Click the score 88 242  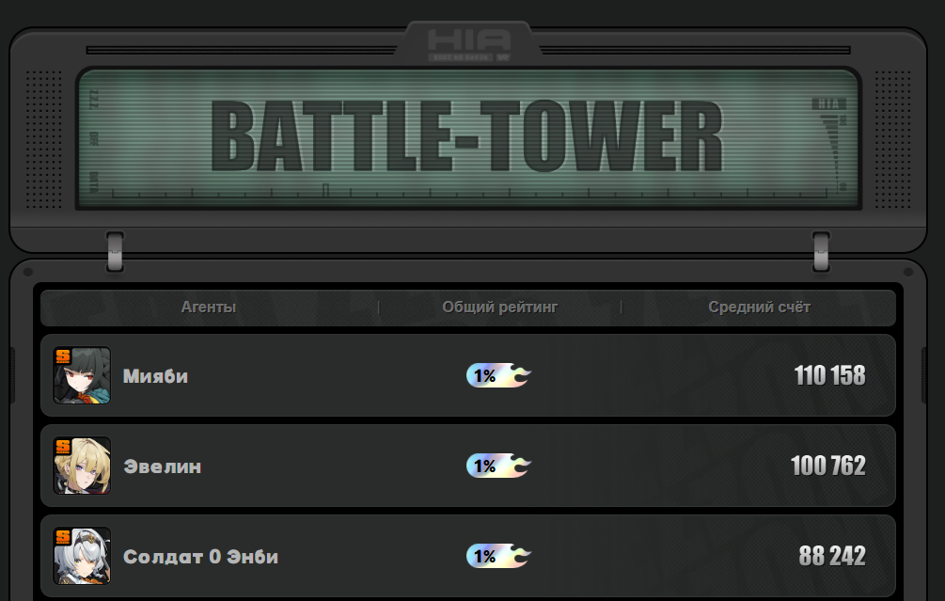click(832, 557)
